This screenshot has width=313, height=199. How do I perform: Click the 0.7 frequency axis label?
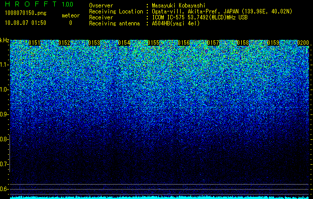(x=4, y=164)
